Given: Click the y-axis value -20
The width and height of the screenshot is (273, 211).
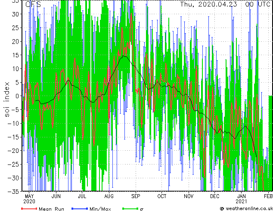Looking at the screenshot, I should [13, 151].
